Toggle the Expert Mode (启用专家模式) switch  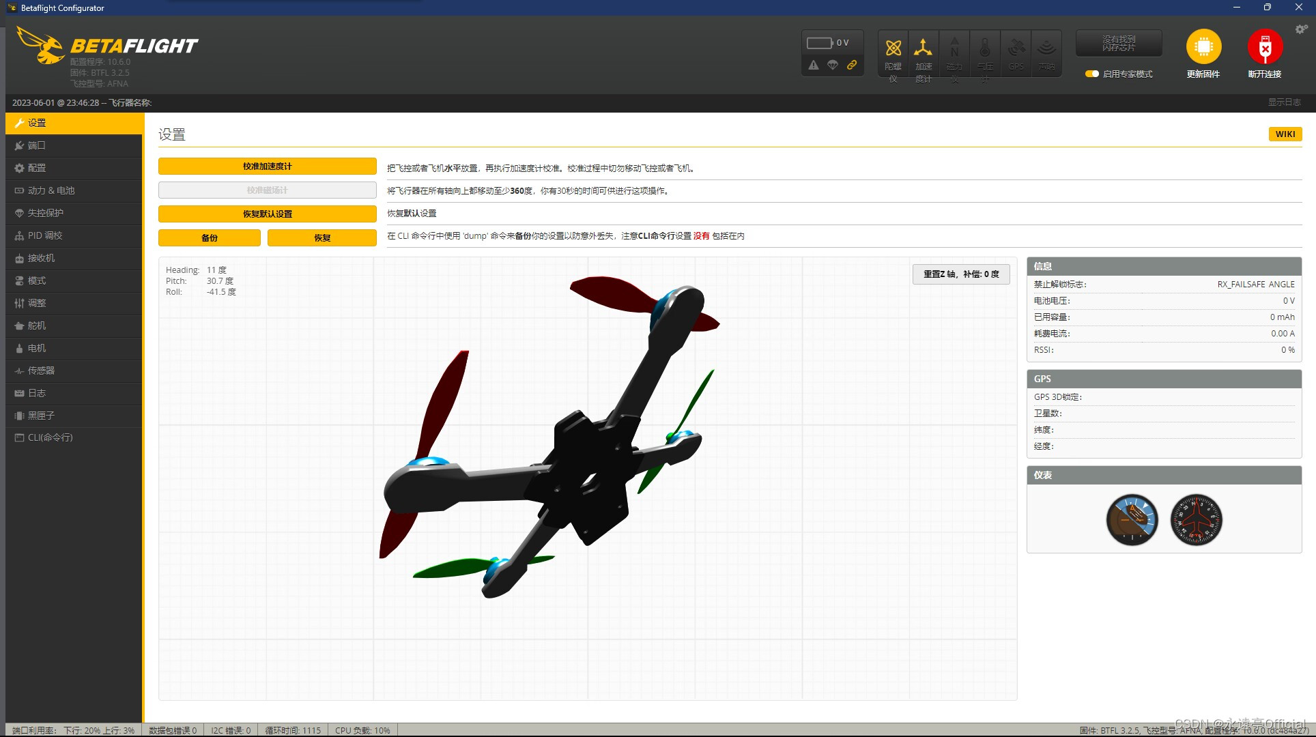1092,74
